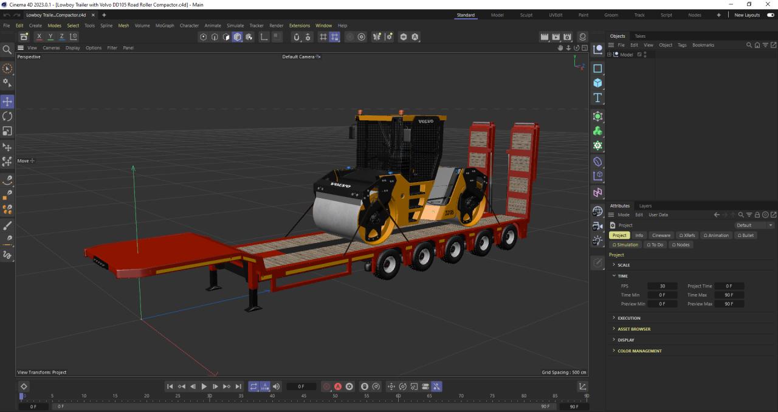Viewport: 778px width, 412px height.
Task: Toggle the X axis lock
Action: tap(39, 37)
